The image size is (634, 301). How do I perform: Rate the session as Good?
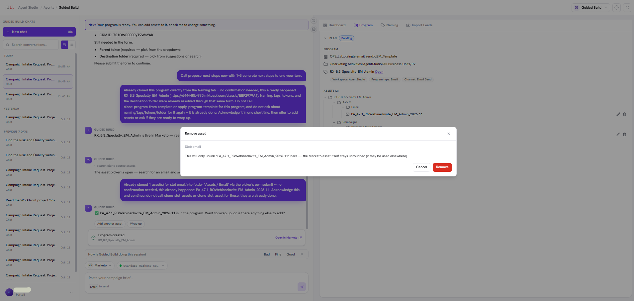pos(291,254)
